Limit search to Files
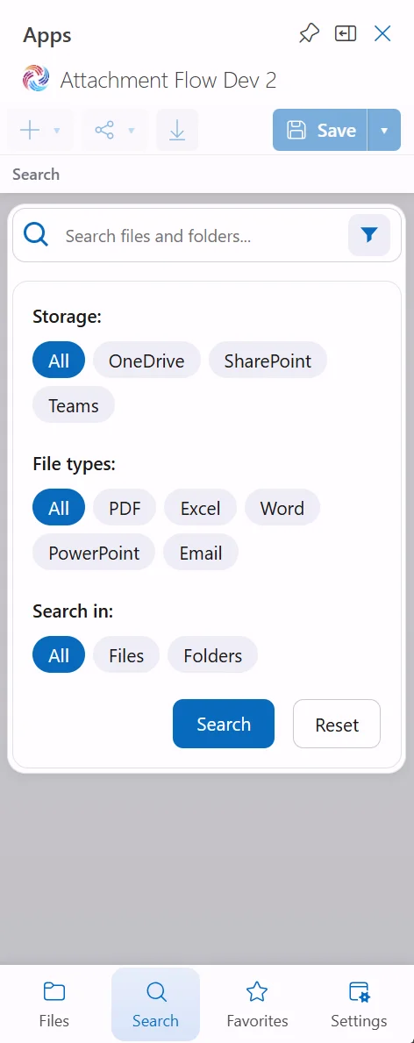 point(126,655)
